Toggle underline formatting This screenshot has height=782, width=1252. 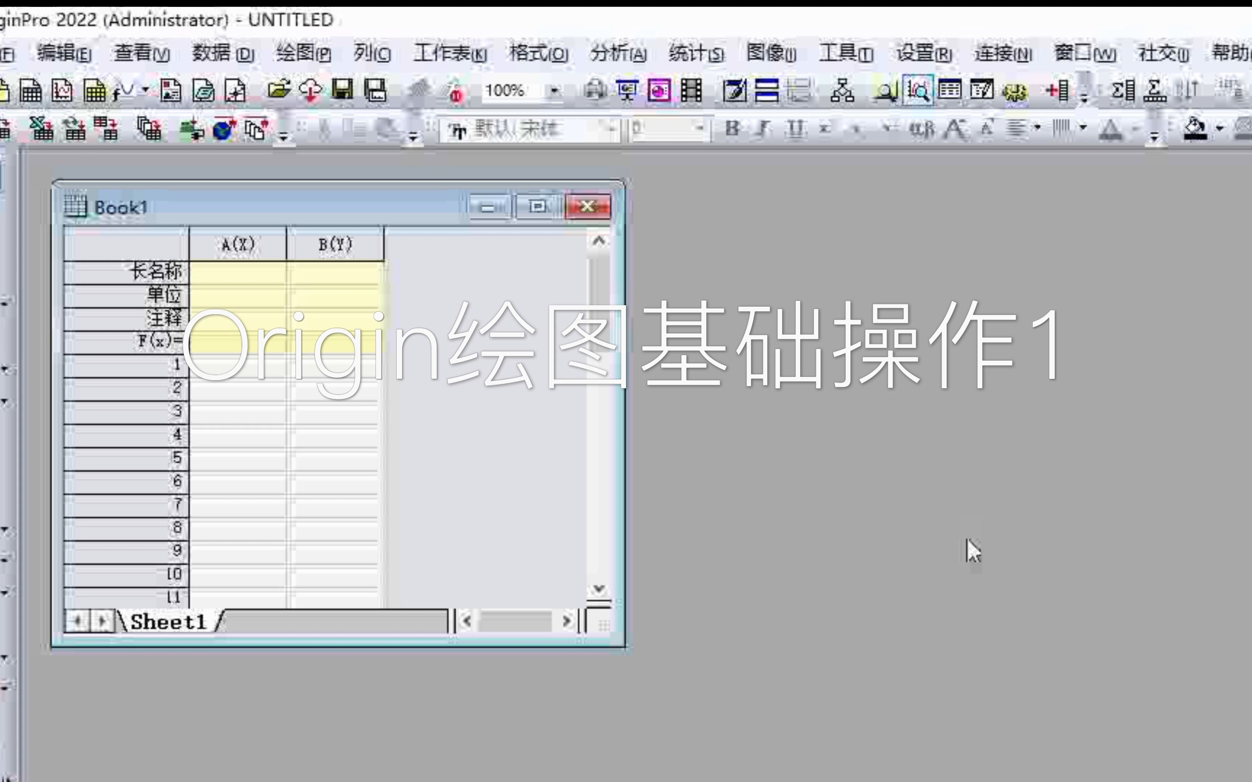coord(795,128)
